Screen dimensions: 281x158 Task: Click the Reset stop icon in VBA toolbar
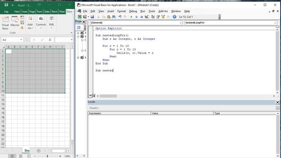click(x=141, y=17)
